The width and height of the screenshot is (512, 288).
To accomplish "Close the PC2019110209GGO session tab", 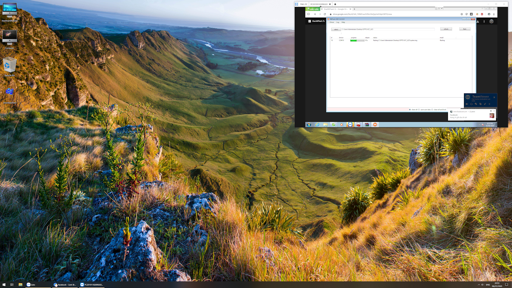I will click(x=330, y=4).
